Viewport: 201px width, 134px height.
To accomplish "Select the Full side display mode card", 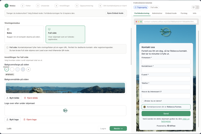I will pyautogui.click(x=65, y=34).
